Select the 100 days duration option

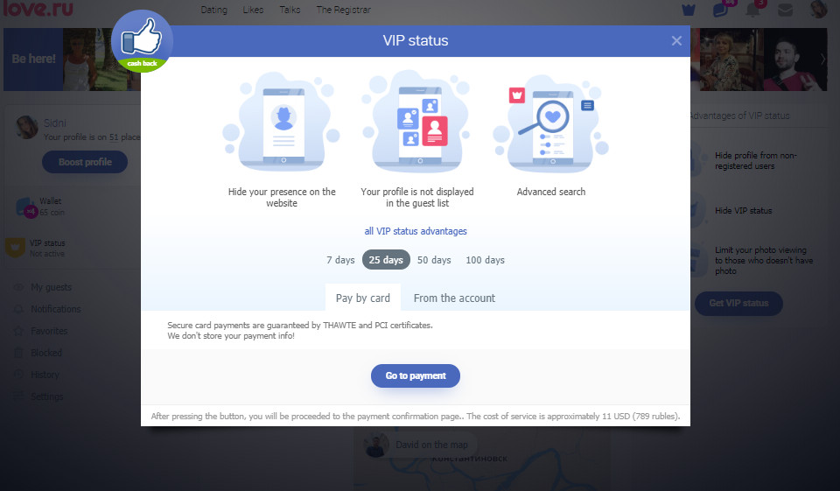pos(486,260)
